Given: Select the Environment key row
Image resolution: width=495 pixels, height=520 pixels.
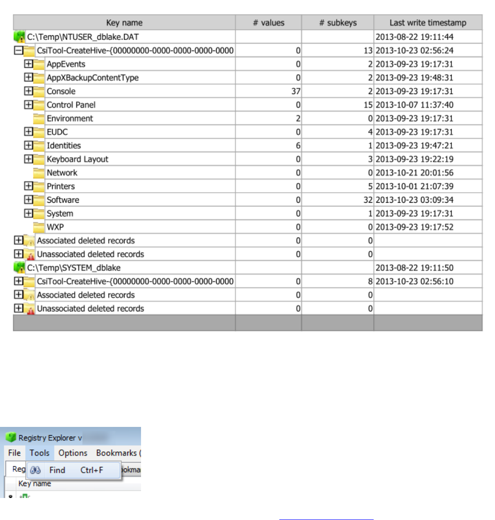Looking at the screenshot, I should tap(248, 118).
